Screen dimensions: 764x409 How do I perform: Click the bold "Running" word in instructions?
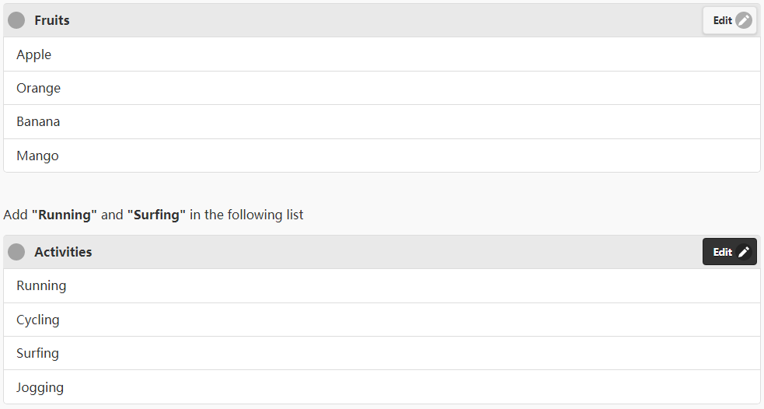point(65,215)
